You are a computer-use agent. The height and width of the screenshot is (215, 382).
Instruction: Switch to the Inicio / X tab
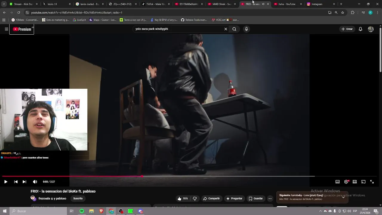[56, 4]
